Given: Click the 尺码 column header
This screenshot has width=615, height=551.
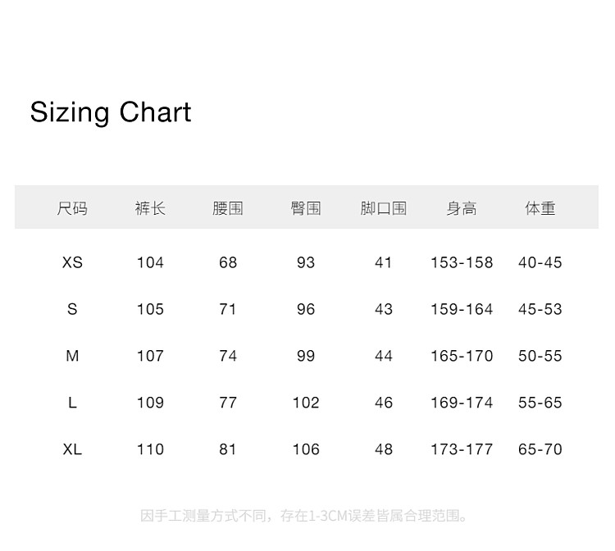Looking at the screenshot, I should (72, 208).
